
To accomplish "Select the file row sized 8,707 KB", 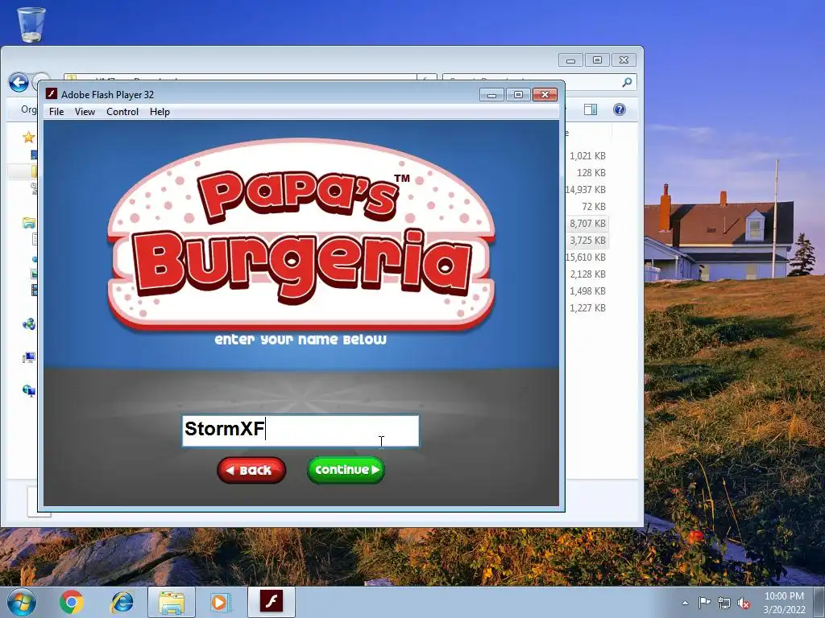I will (587, 224).
